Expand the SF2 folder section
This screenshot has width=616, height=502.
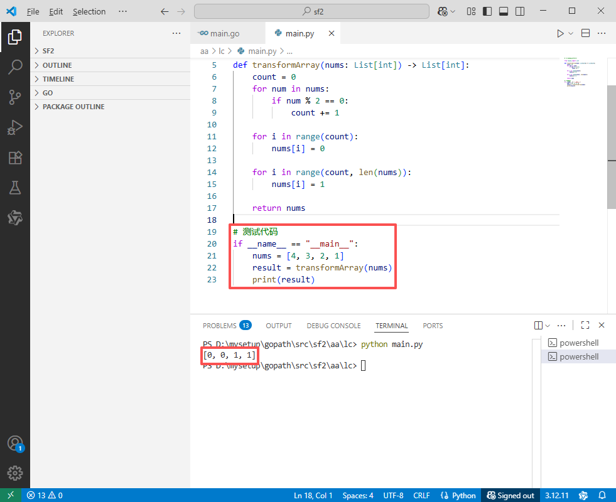[110, 51]
